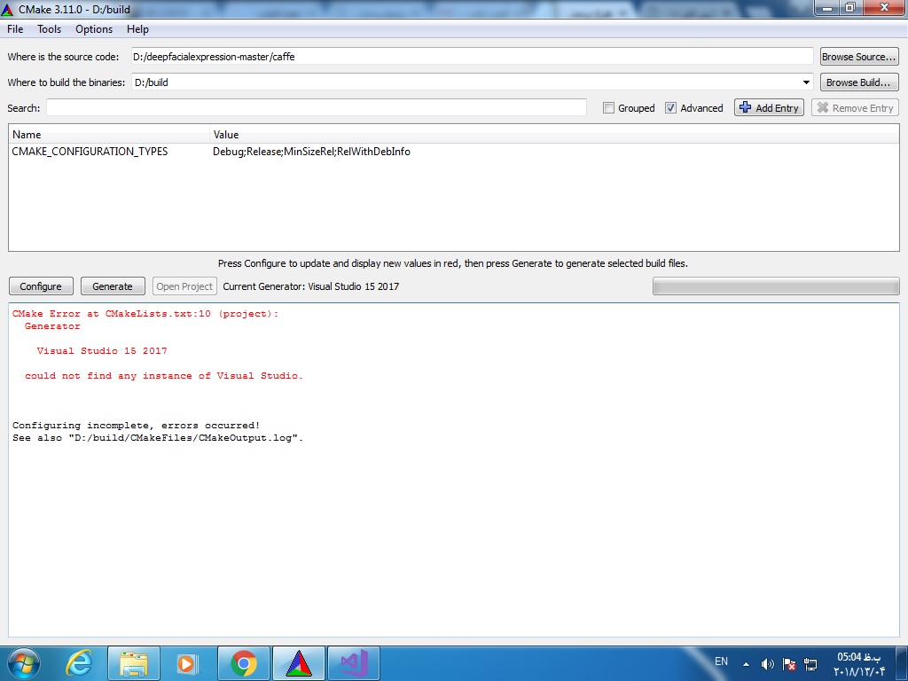This screenshot has height=681, width=908.
Task: Click the CMake taskbar icon
Action: pos(299,663)
